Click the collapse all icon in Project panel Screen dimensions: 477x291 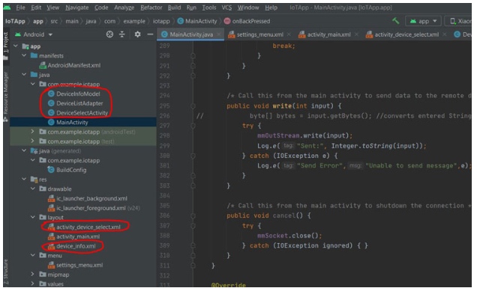pos(122,34)
